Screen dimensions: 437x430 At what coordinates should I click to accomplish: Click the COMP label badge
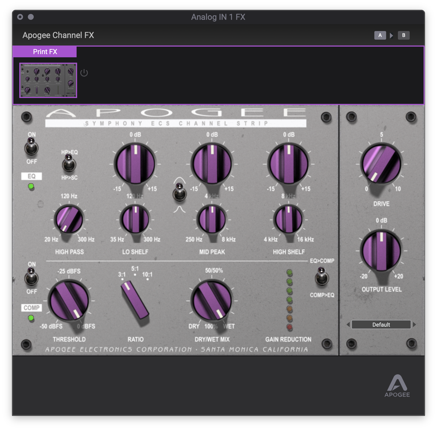[x=32, y=308]
